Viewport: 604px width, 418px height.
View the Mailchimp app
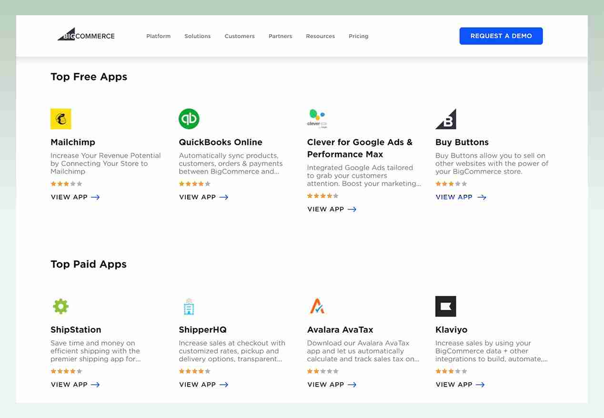coord(75,197)
